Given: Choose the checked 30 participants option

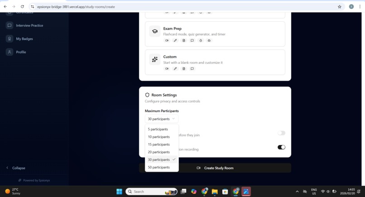Looking at the screenshot, I should [x=162, y=159].
